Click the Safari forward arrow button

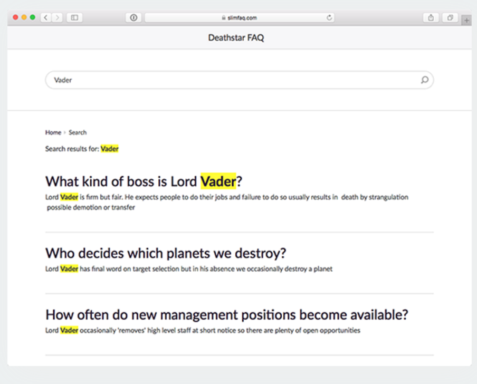coord(57,17)
